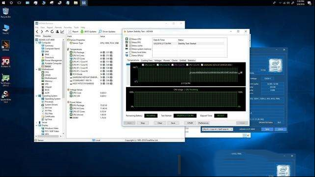Click the Refresh icon in AIDA64 toolbar

pos(52,31)
